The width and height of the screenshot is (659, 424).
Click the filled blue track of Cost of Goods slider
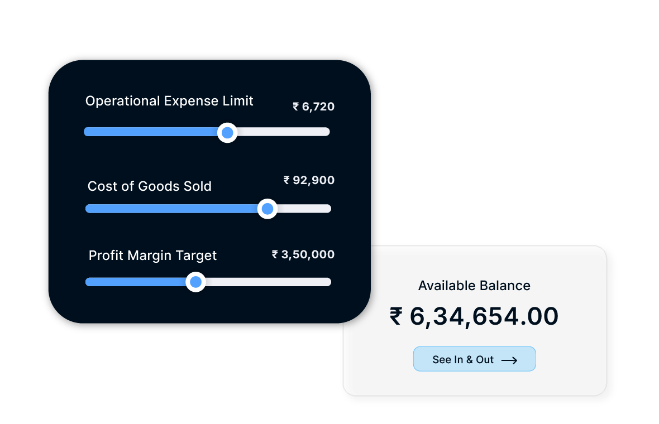[x=171, y=209]
